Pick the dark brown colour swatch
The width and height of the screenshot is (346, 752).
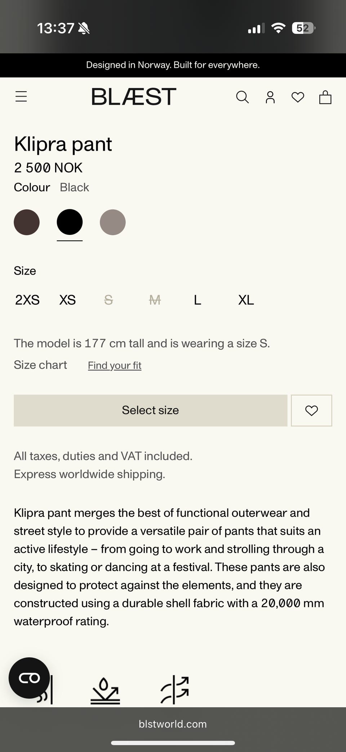tap(27, 222)
